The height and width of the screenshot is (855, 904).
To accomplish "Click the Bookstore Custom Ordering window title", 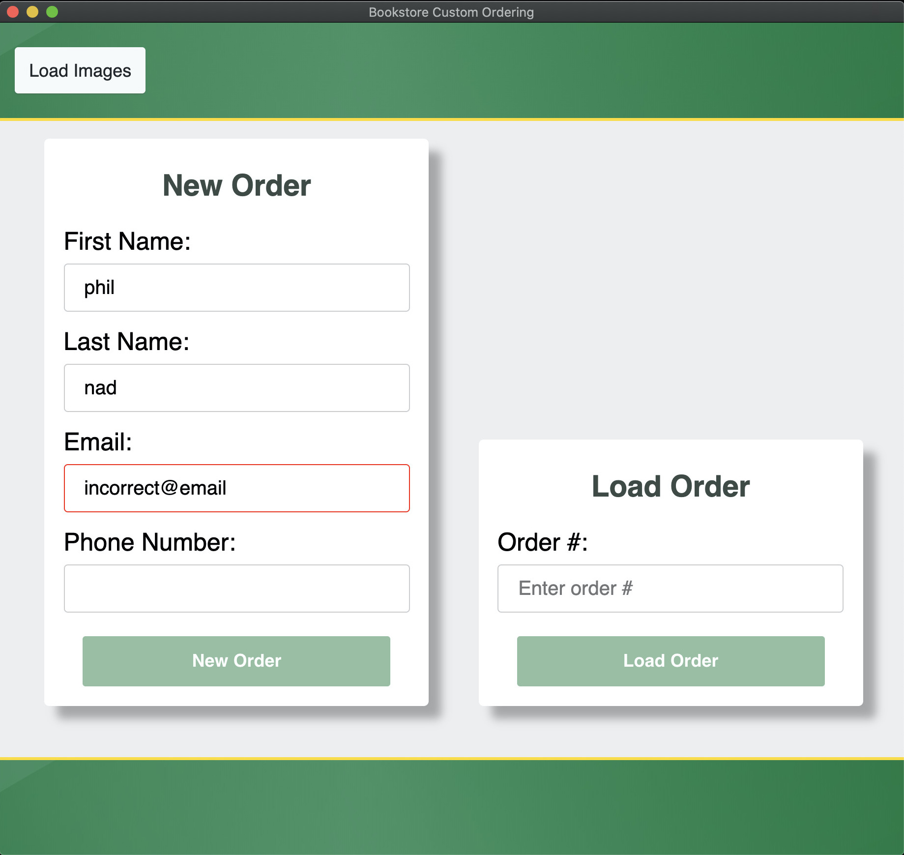I will pyautogui.click(x=451, y=12).
